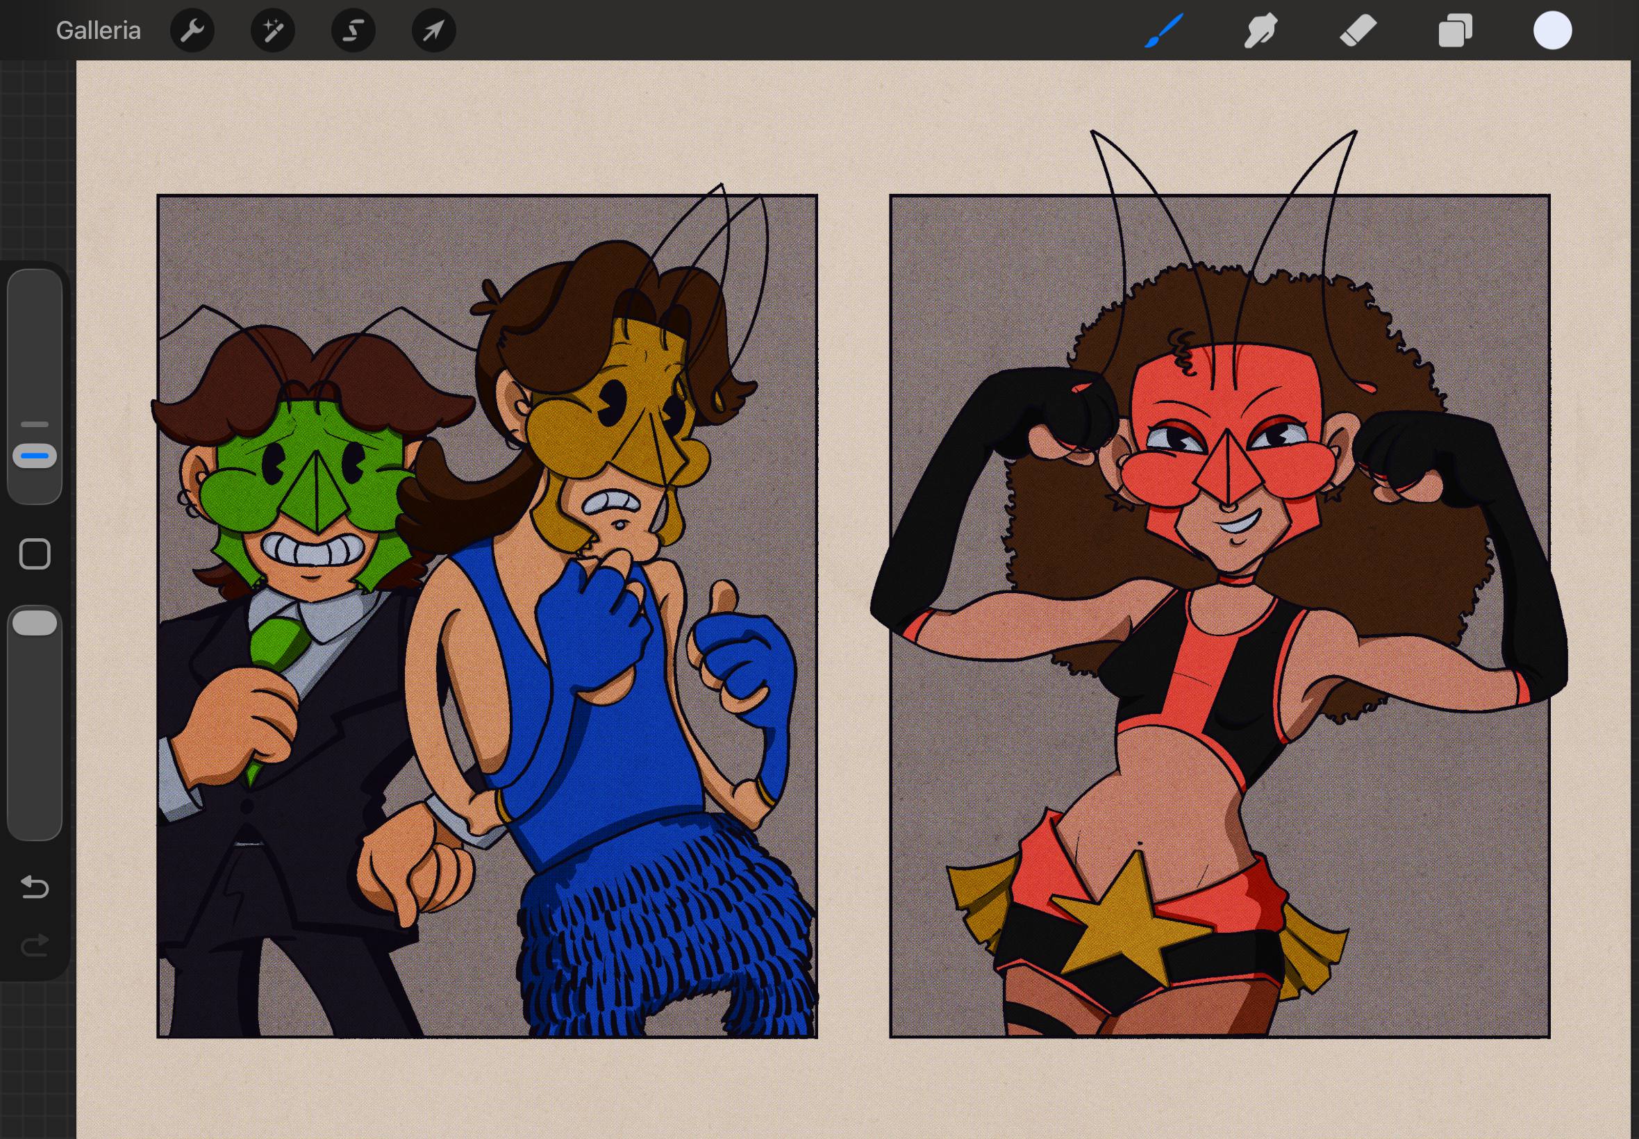Activate the Selection S-shaped tool
The width and height of the screenshot is (1639, 1139).
pos(353,31)
